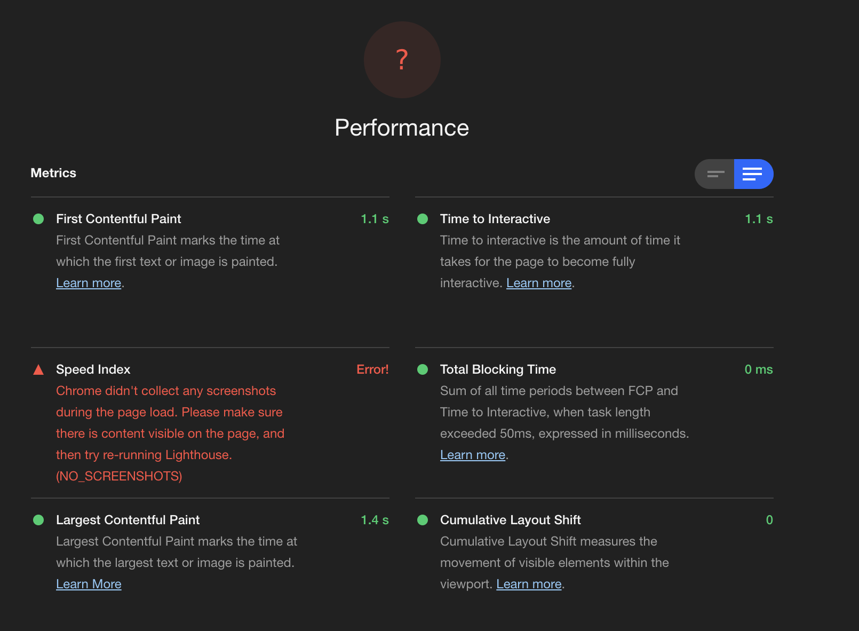Open Learn more for Total Blocking Time

472,454
